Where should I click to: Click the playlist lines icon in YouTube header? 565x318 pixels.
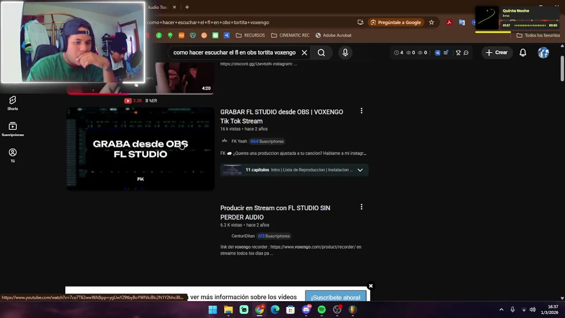coord(446,53)
